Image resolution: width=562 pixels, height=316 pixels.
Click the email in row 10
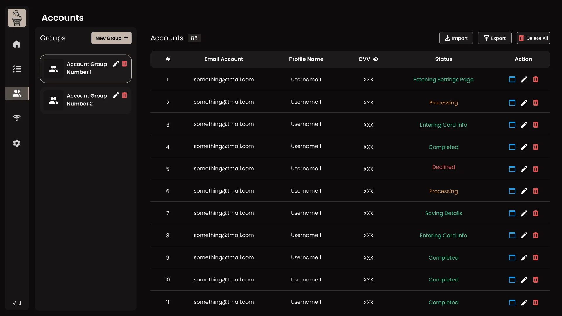[224, 280]
